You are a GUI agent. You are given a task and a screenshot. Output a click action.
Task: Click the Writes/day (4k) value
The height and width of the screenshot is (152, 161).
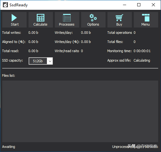click(x=86, y=42)
